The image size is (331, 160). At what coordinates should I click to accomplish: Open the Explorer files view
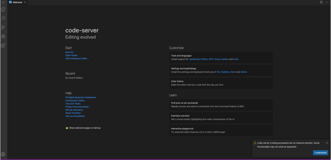3,9
